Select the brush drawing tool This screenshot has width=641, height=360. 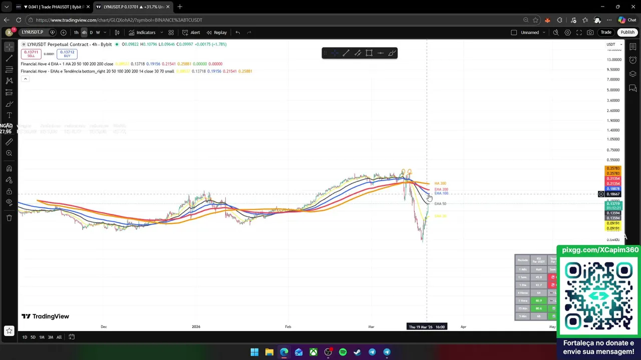[x=9, y=104]
